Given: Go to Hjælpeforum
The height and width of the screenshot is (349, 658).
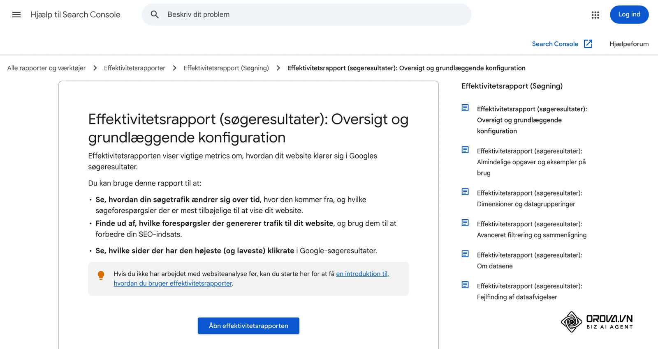Looking at the screenshot, I should [x=629, y=44].
